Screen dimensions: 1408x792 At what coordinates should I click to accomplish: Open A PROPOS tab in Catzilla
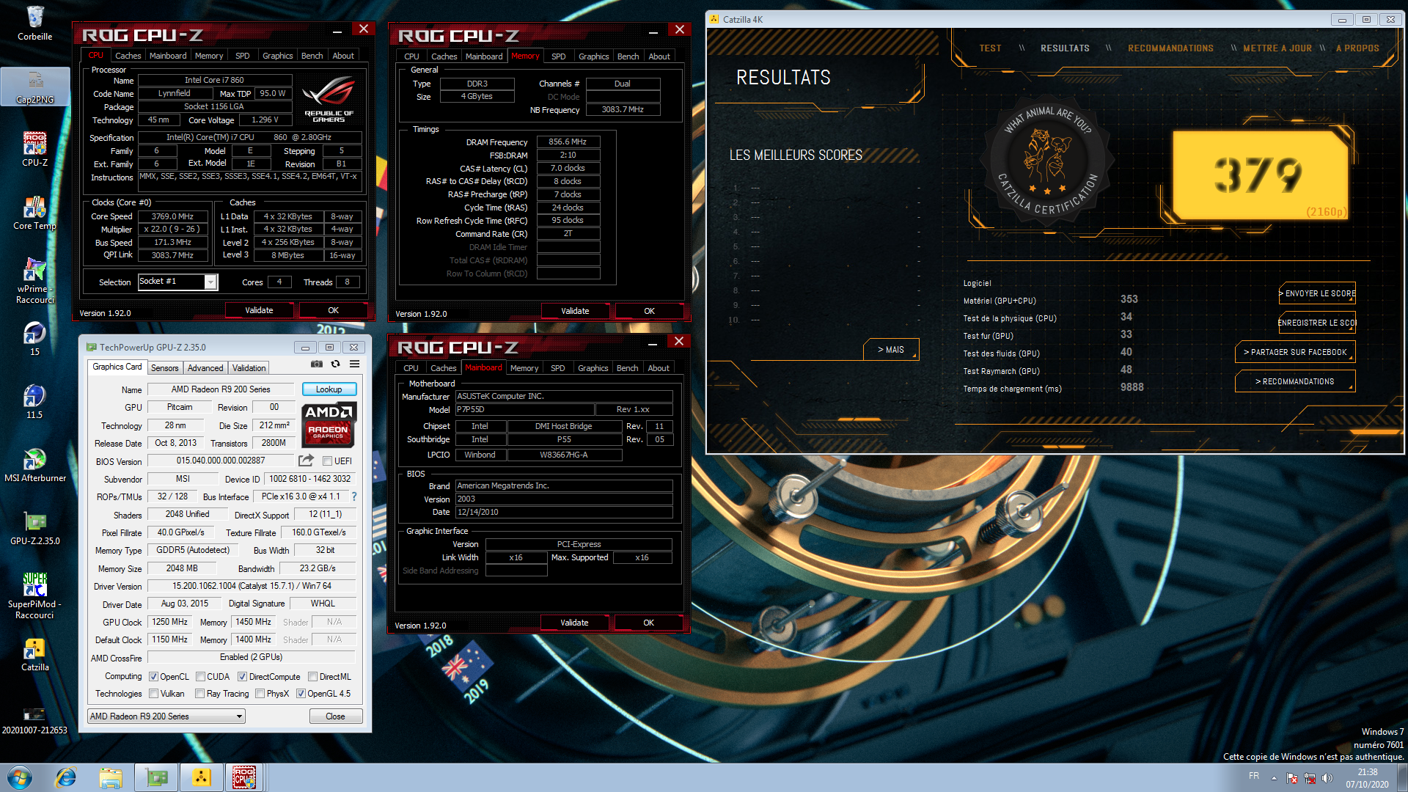pyautogui.click(x=1357, y=48)
